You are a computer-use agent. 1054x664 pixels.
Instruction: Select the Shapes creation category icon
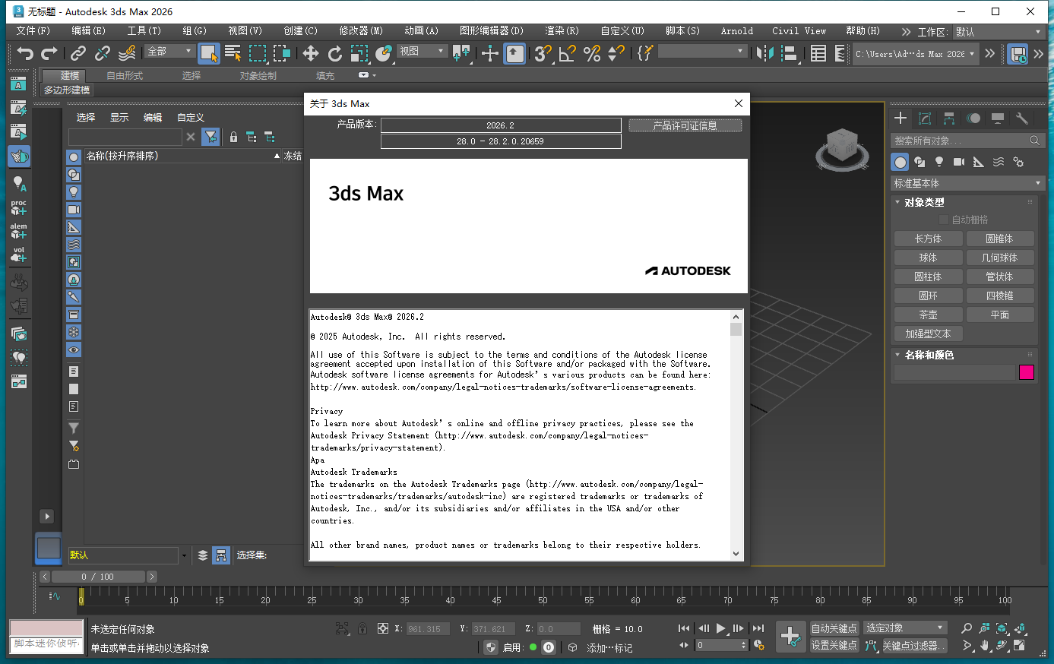pos(919,162)
